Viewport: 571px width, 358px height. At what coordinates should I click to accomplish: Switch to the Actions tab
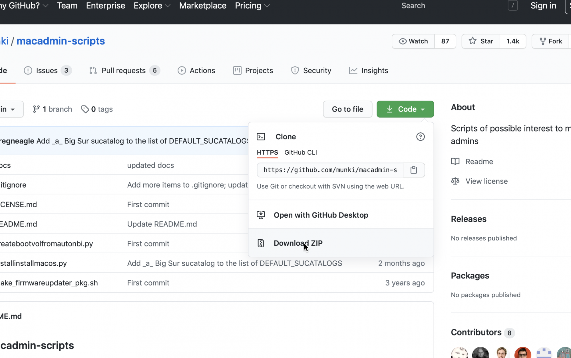tap(196, 70)
